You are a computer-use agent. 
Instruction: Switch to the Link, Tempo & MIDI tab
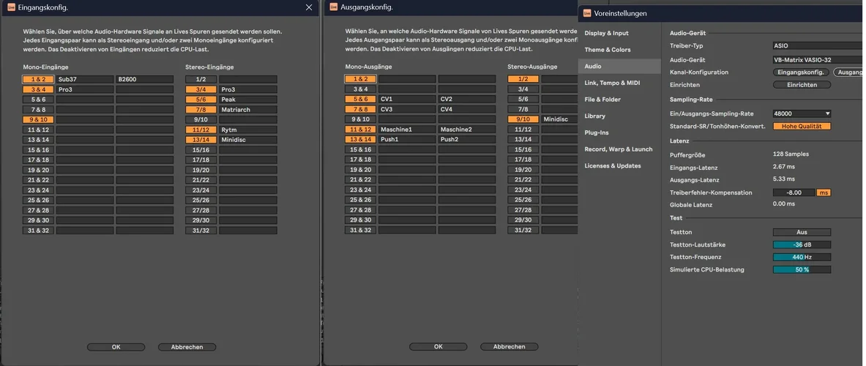tap(612, 83)
